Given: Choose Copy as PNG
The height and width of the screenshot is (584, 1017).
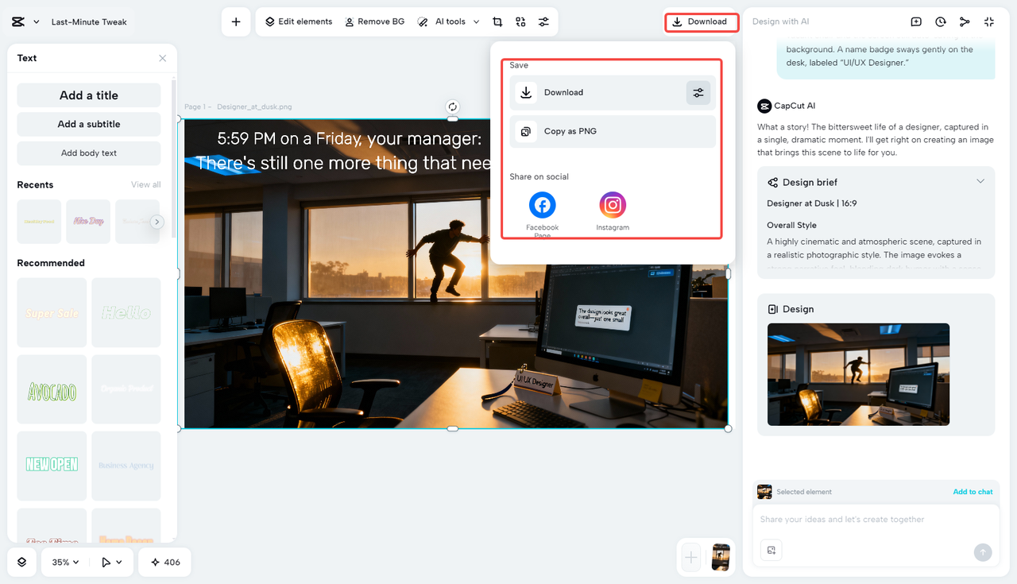Looking at the screenshot, I should (x=613, y=132).
